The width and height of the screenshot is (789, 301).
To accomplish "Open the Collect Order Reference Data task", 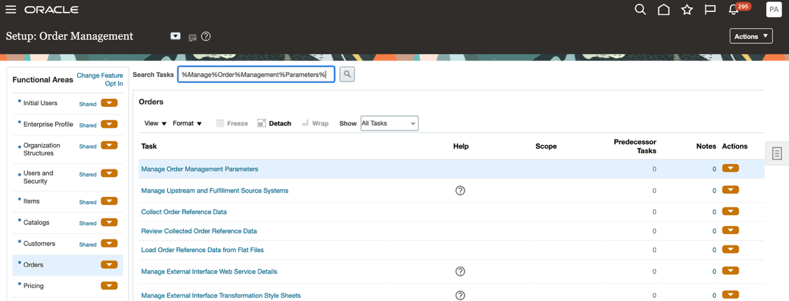I will point(184,212).
